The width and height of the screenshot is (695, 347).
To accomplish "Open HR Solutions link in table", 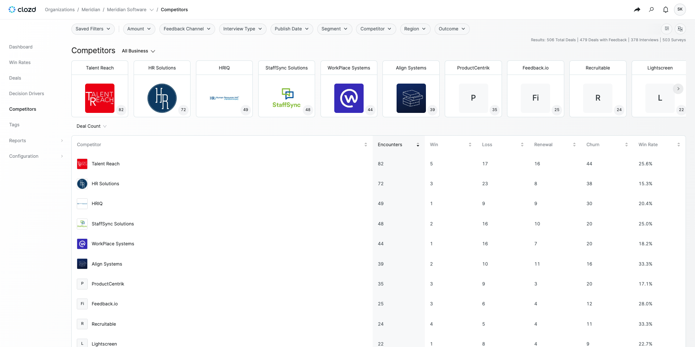I will point(105,184).
